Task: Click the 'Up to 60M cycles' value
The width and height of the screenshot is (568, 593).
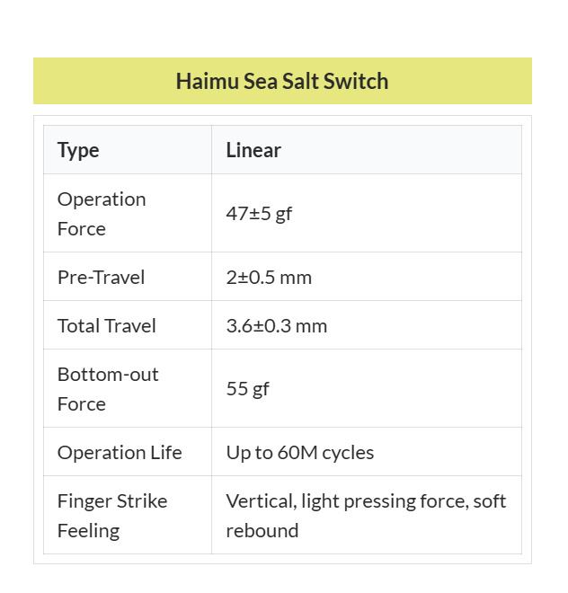Action: pos(300,452)
